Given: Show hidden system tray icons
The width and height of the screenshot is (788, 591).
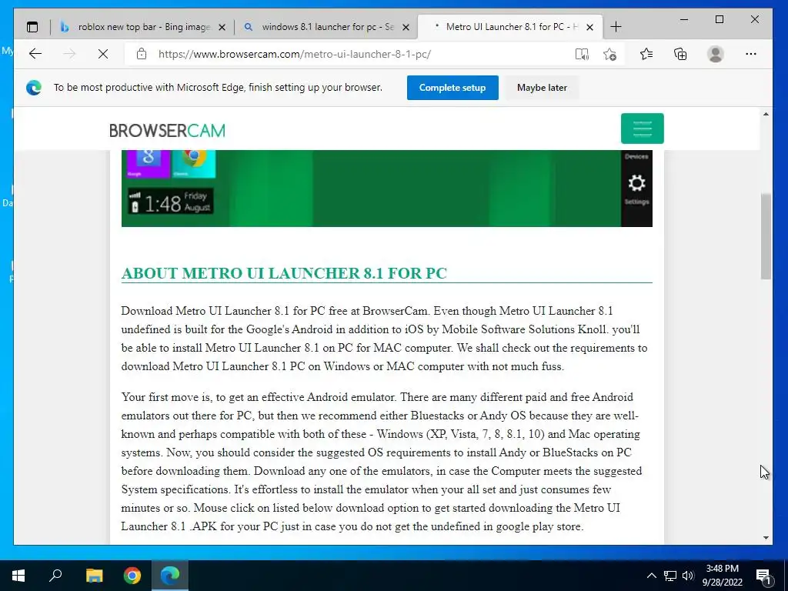Looking at the screenshot, I should (x=651, y=576).
